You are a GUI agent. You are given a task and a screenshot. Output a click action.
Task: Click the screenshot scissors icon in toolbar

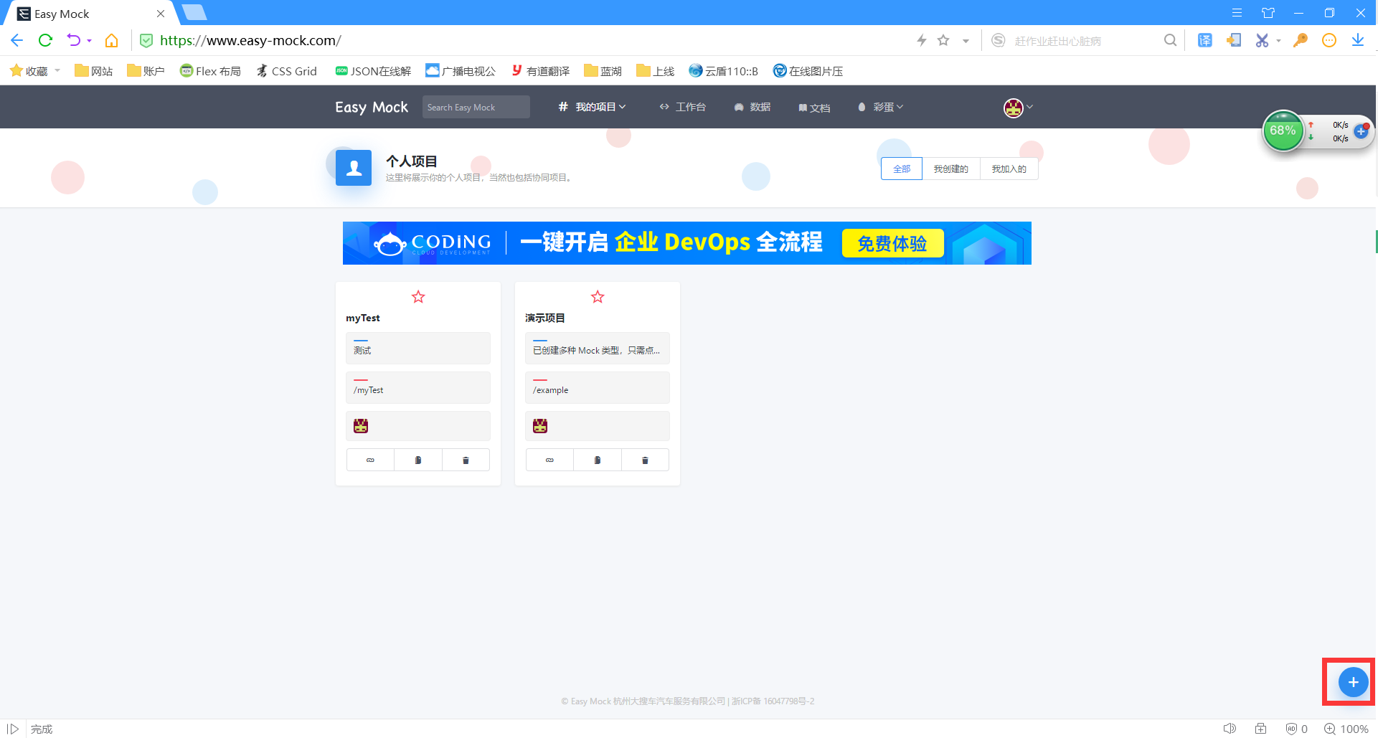pyautogui.click(x=1263, y=40)
